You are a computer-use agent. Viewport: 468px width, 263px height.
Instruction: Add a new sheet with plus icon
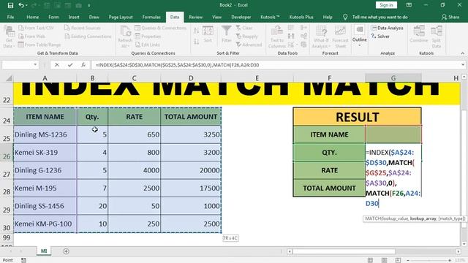66,251
